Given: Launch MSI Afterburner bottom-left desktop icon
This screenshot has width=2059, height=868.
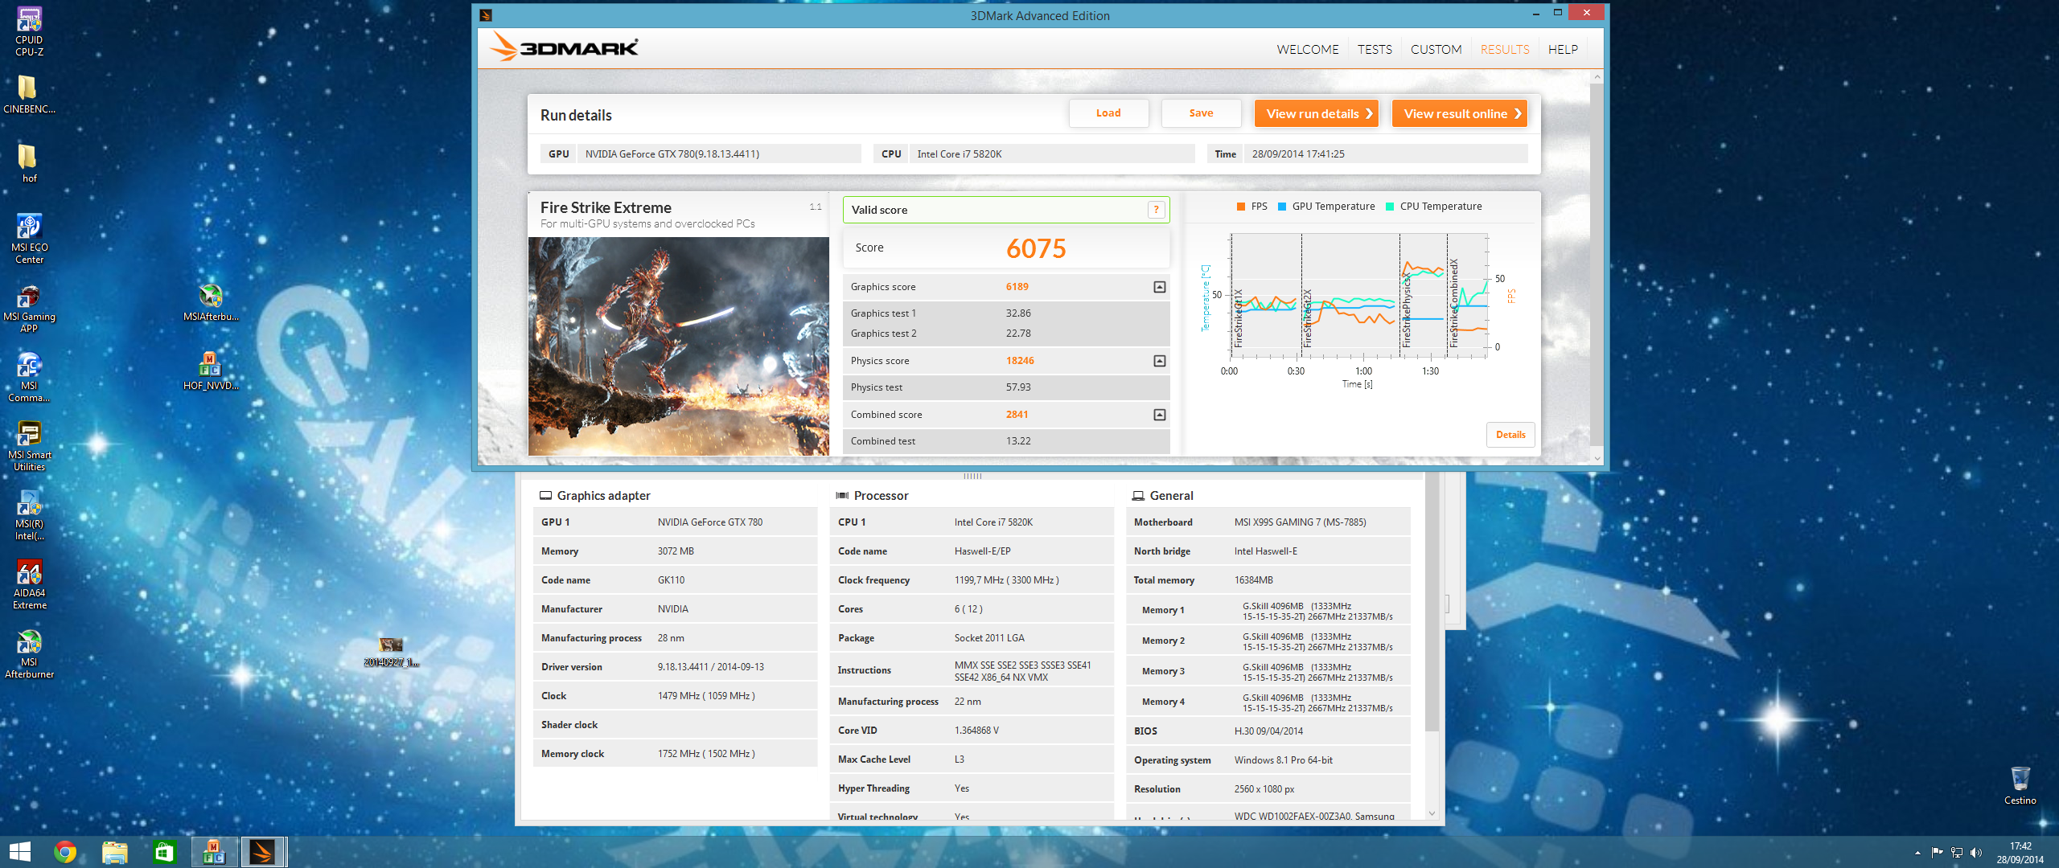Looking at the screenshot, I should click(x=29, y=653).
